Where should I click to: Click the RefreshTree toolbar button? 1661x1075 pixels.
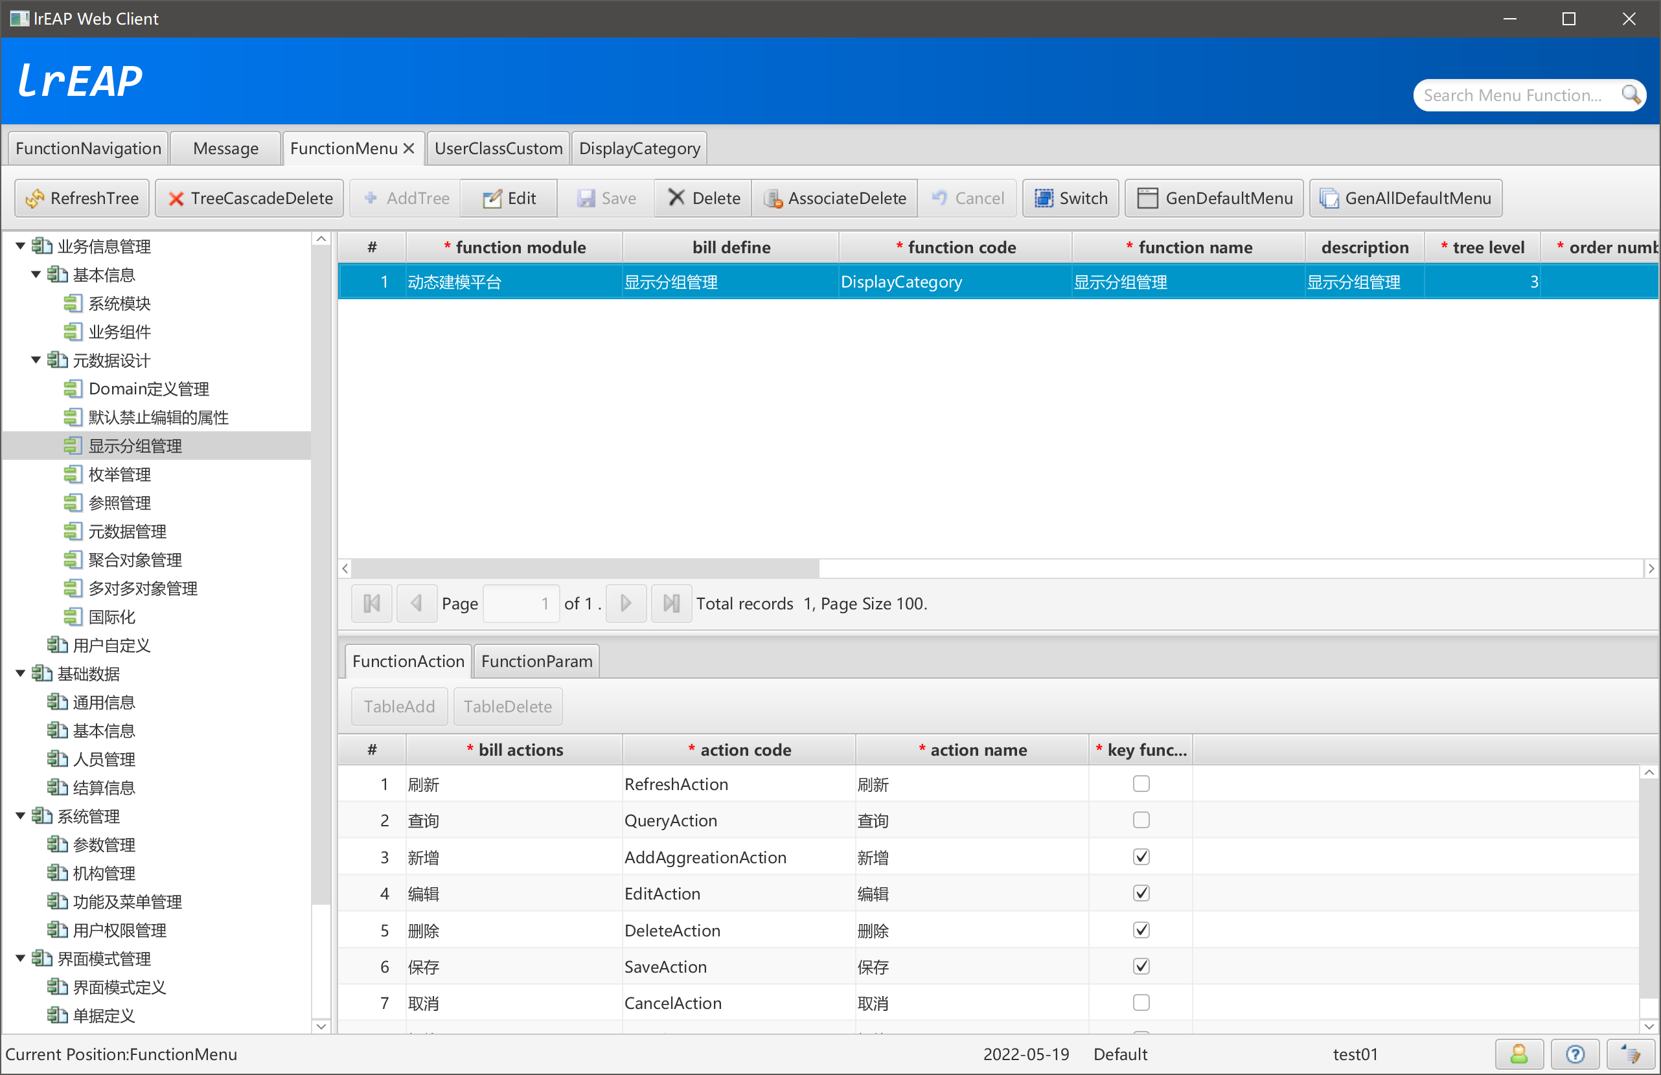[x=82, y=198]
